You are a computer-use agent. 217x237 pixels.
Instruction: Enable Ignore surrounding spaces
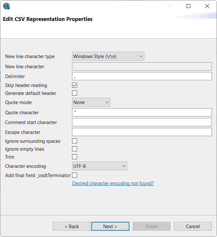(x=75, y=141)
